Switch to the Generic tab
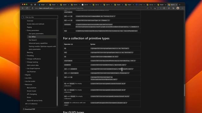Viewport: 202px width, 113px height. click(x=75, y=5)
